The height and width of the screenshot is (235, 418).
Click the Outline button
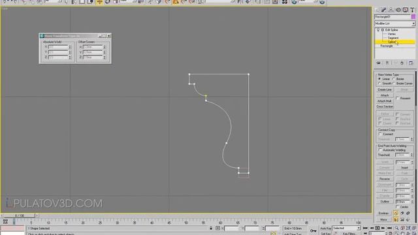click(385, 202)
